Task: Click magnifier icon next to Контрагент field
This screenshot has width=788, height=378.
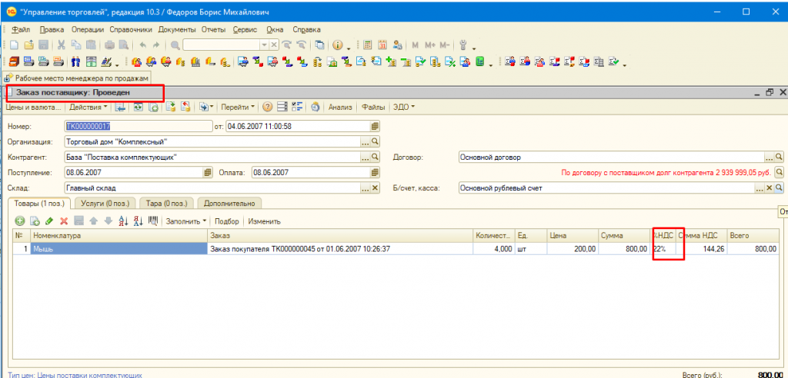Action: coord(376,157)
